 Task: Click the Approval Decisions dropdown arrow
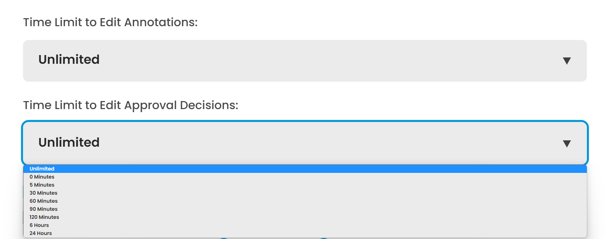pos(567,144)
